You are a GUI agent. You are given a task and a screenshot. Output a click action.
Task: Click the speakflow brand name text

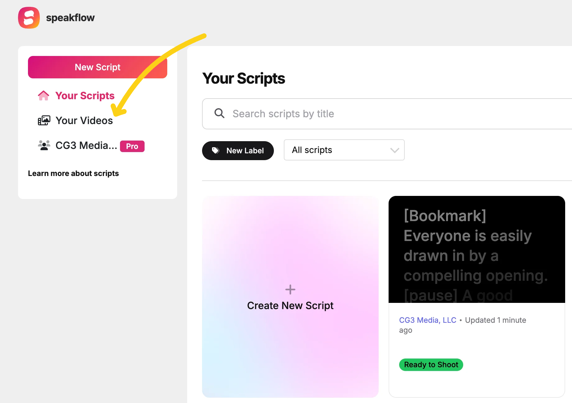point(70,18)
